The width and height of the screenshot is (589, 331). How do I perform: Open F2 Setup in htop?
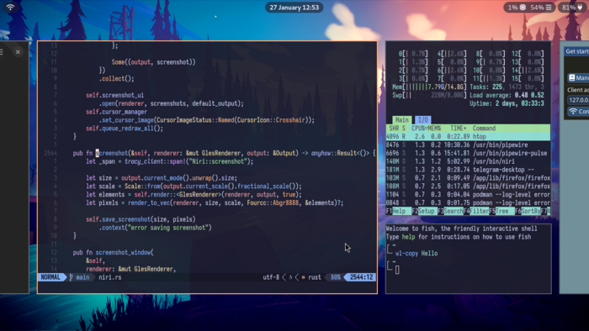[424, 211]
